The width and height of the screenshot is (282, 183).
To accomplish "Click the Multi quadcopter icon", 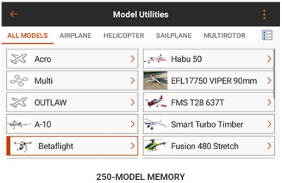I will (x=19, y=80).
